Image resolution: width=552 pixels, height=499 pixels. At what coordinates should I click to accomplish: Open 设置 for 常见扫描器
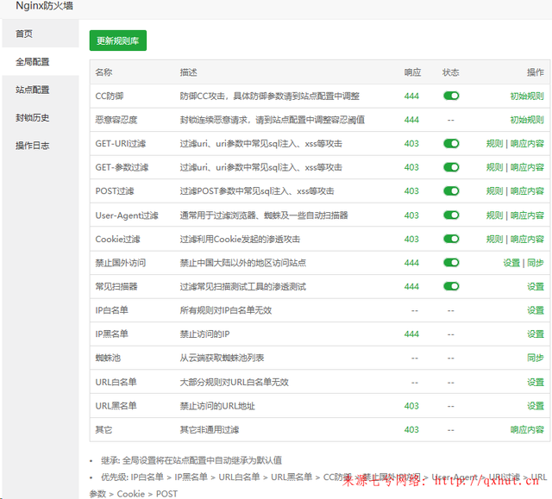536,287
